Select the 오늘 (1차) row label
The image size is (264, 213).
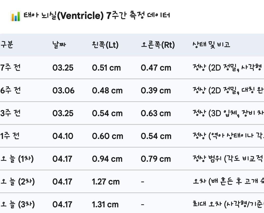(17, 159)
